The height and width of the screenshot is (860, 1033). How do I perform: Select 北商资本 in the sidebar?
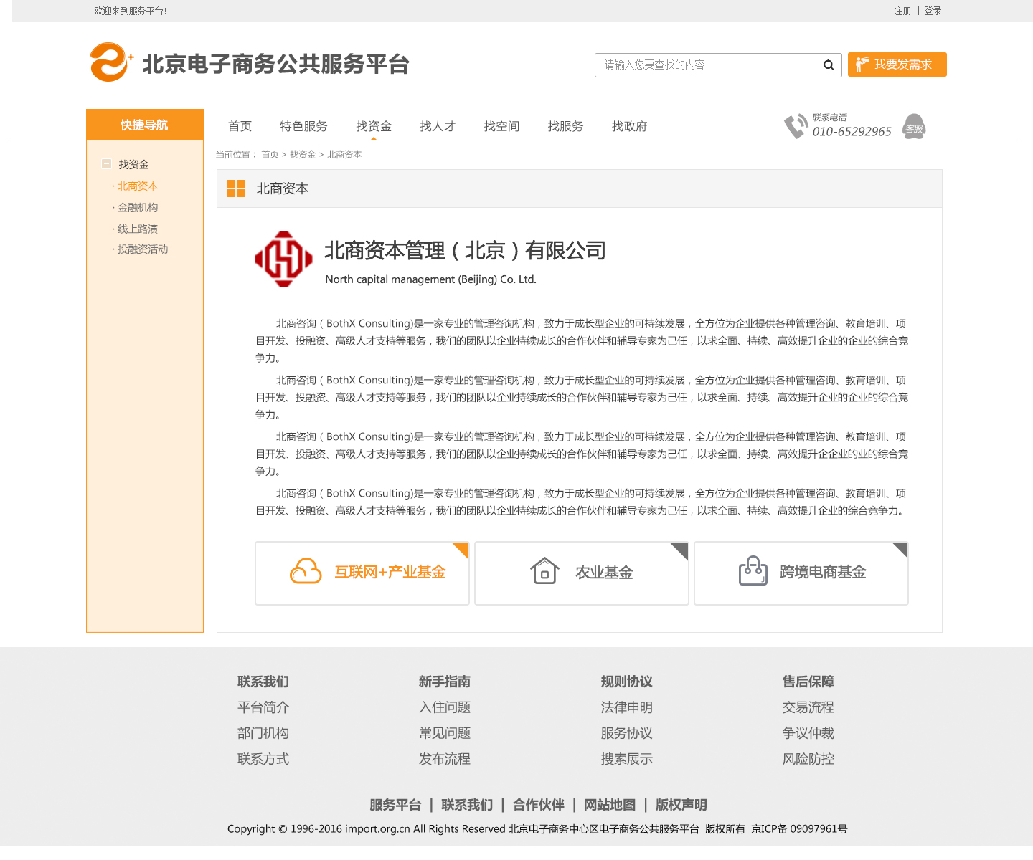click(138, 186)
